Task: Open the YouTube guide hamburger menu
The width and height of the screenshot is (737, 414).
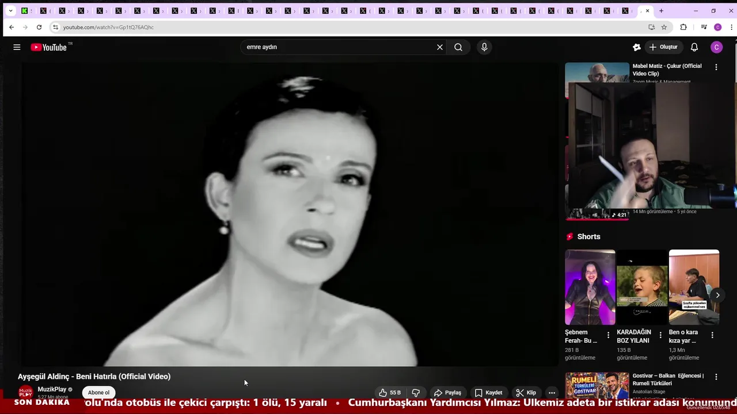Action: pyautogui.click(x=17, y=47)
